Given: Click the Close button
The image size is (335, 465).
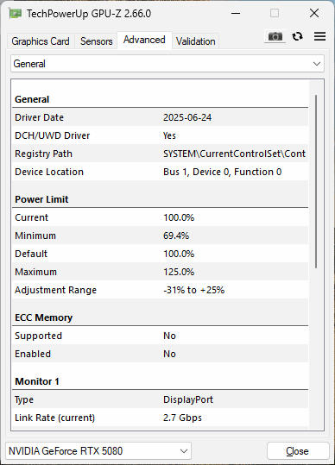Looking at the screenshot, I should [x=298, y=451].
